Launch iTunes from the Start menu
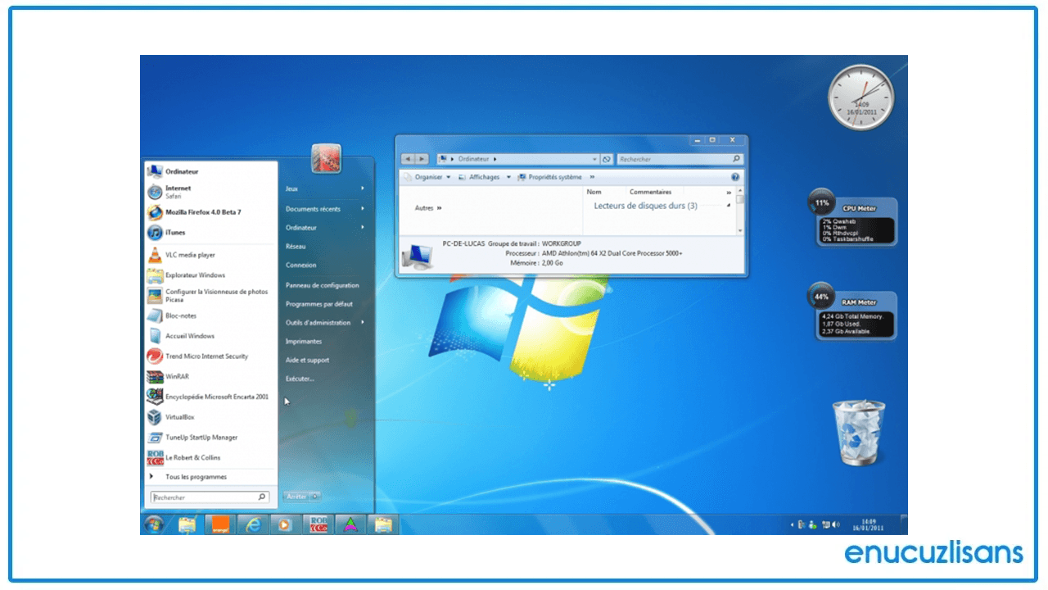The height and width of the screenshot is (590, 1048). tap(211, 233)
